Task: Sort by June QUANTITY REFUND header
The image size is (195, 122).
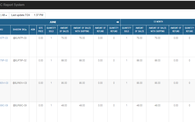Action: click(114, 30)
